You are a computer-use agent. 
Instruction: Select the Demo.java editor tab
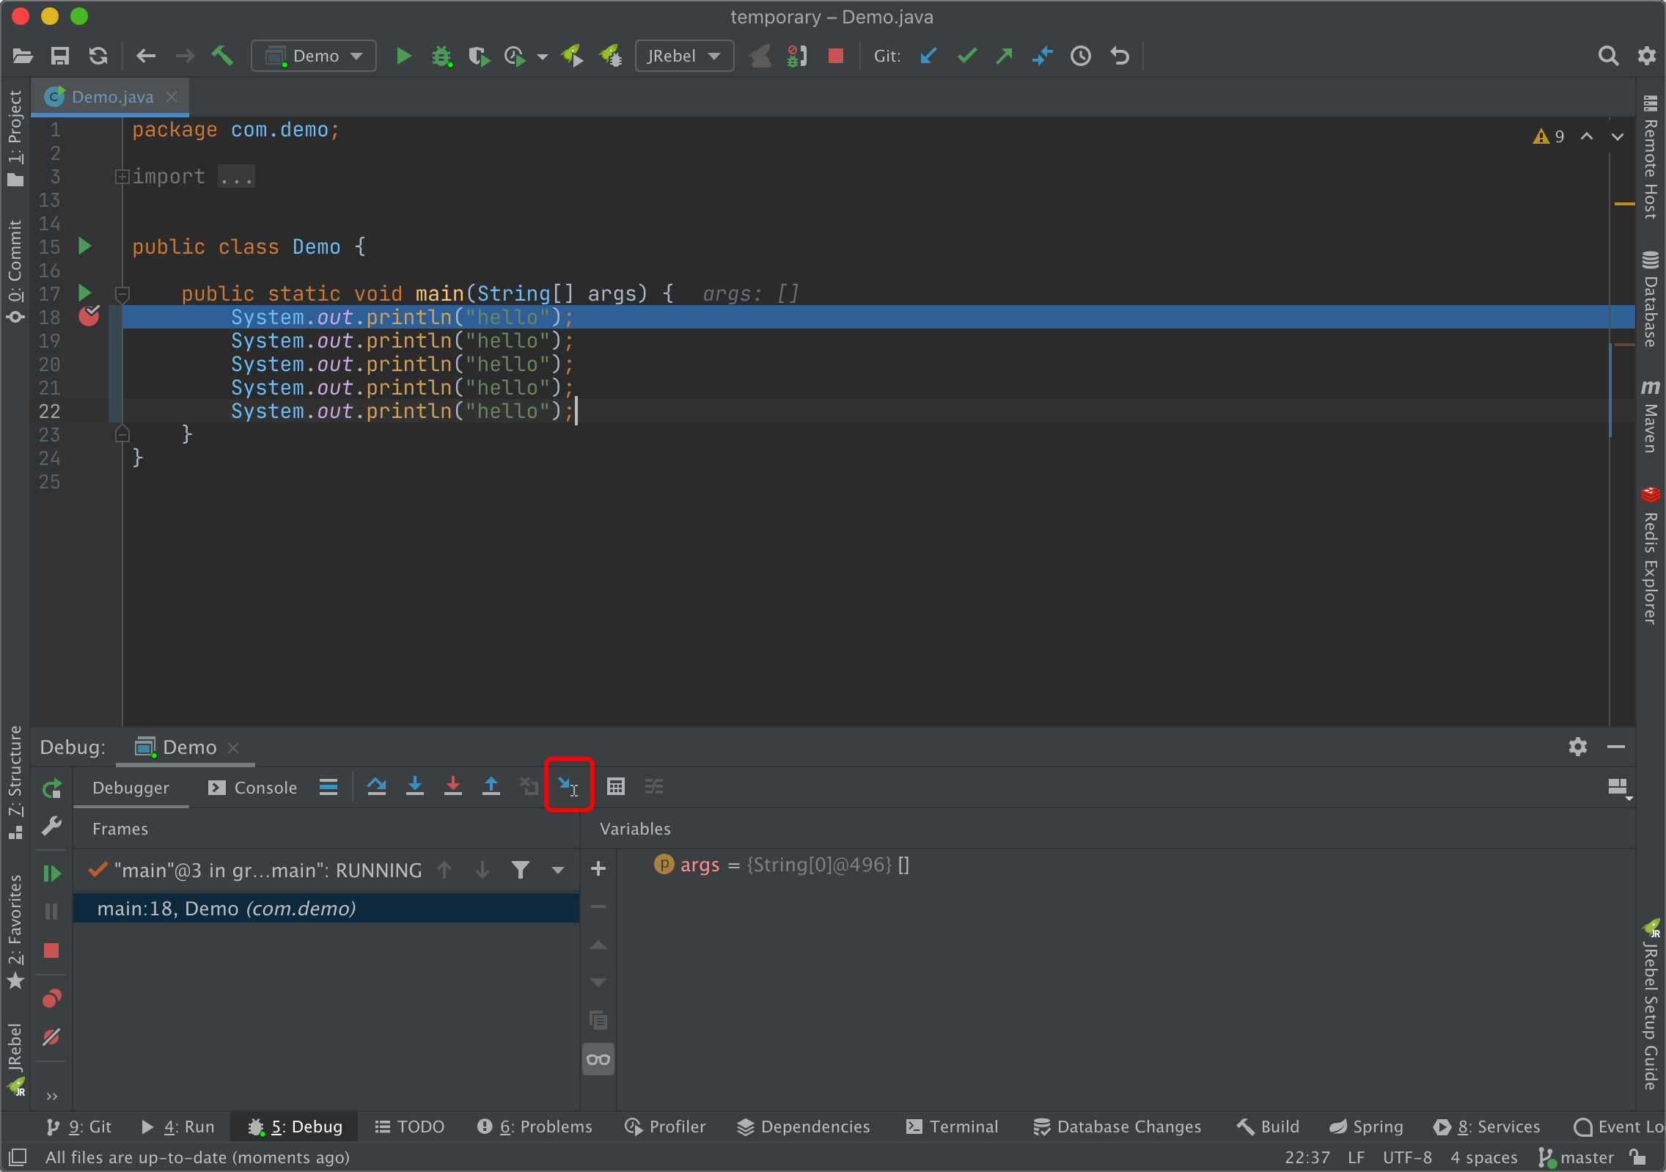(111, 97)
